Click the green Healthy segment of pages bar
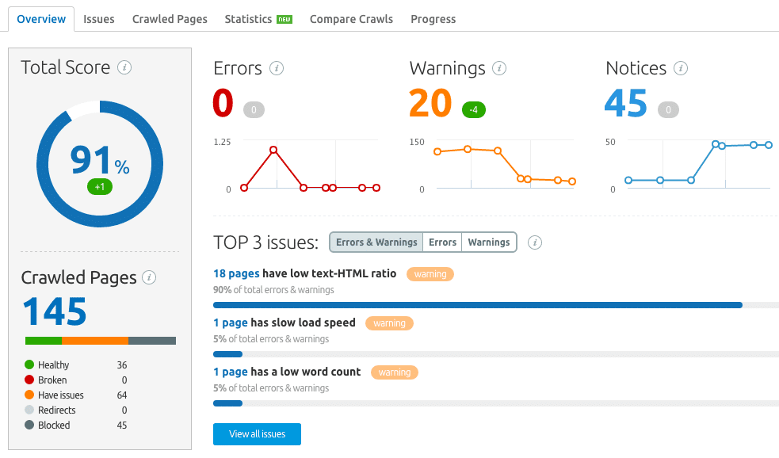Viewport: 779px width, 458px height. click(44, 341)
